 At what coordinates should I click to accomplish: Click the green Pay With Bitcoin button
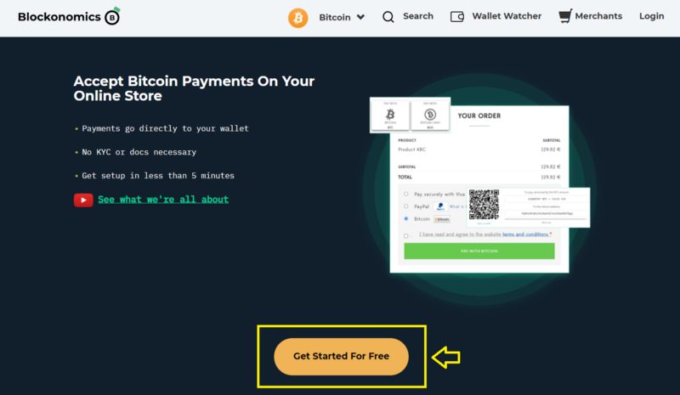click(x=479, y=251)
